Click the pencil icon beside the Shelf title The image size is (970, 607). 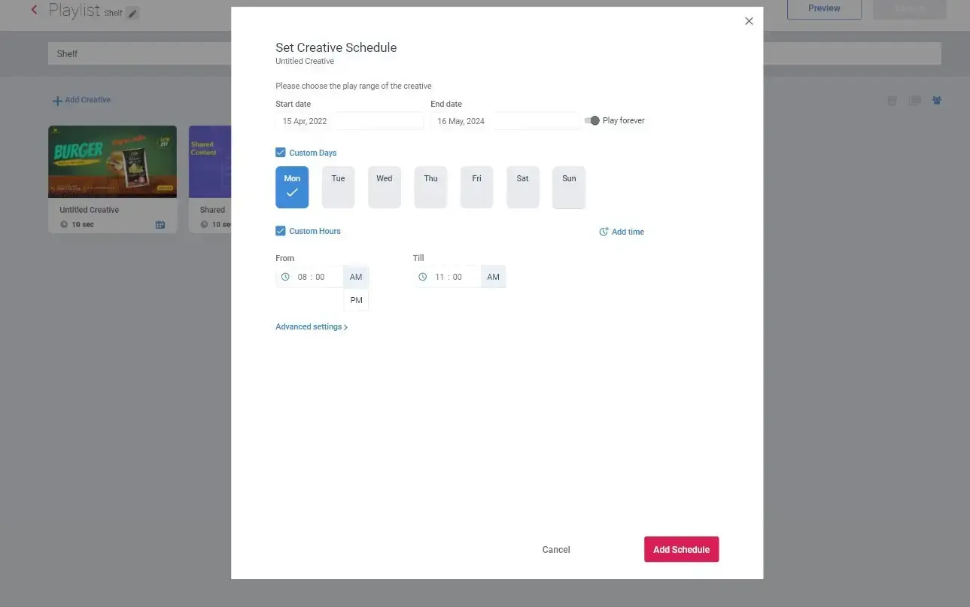[133, 12]
